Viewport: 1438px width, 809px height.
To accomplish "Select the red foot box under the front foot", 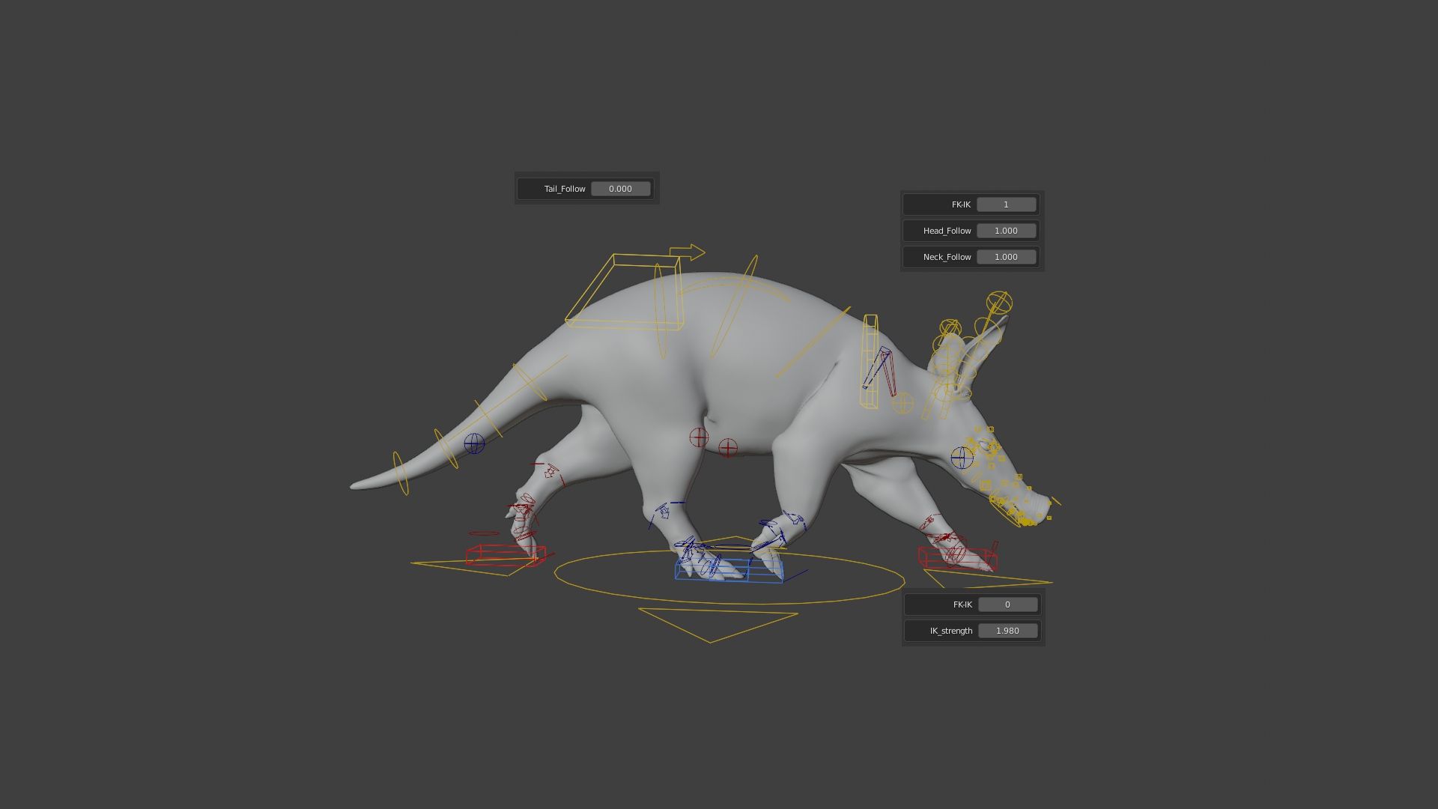I will [957, 560].
